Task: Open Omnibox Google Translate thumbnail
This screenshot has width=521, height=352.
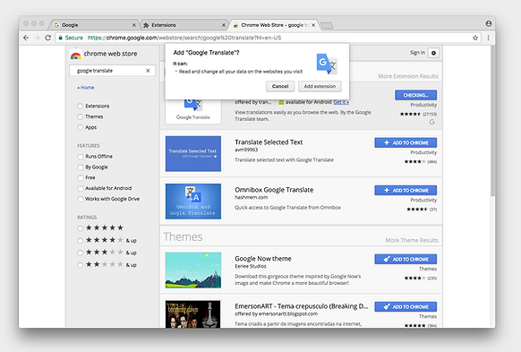Action: point(193,202)
